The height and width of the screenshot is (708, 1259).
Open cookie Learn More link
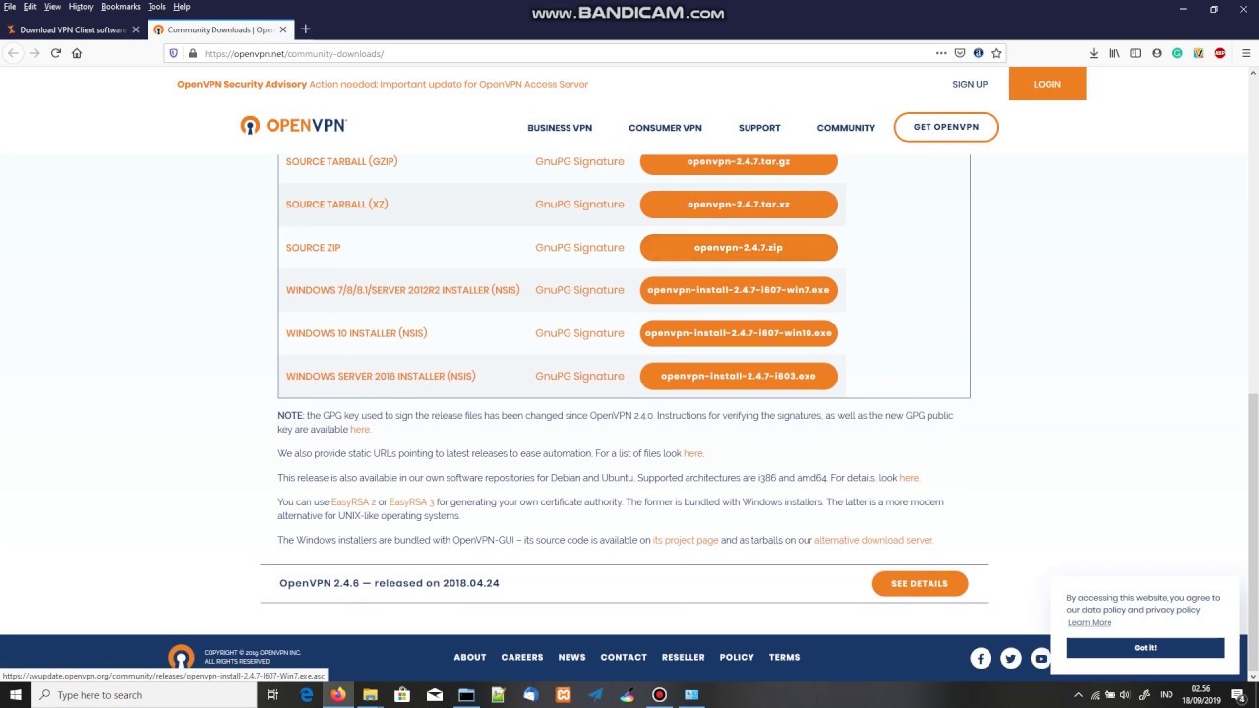[x=1090, y=622]
